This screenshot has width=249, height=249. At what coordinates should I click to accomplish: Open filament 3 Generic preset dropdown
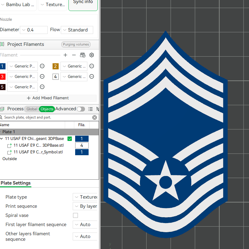coord(23,77)
